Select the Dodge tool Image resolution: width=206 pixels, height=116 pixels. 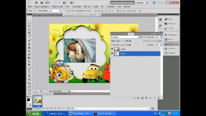(x=29, y=65)
